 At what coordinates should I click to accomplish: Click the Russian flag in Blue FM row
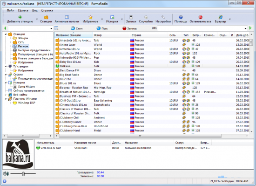click(132, 79)
